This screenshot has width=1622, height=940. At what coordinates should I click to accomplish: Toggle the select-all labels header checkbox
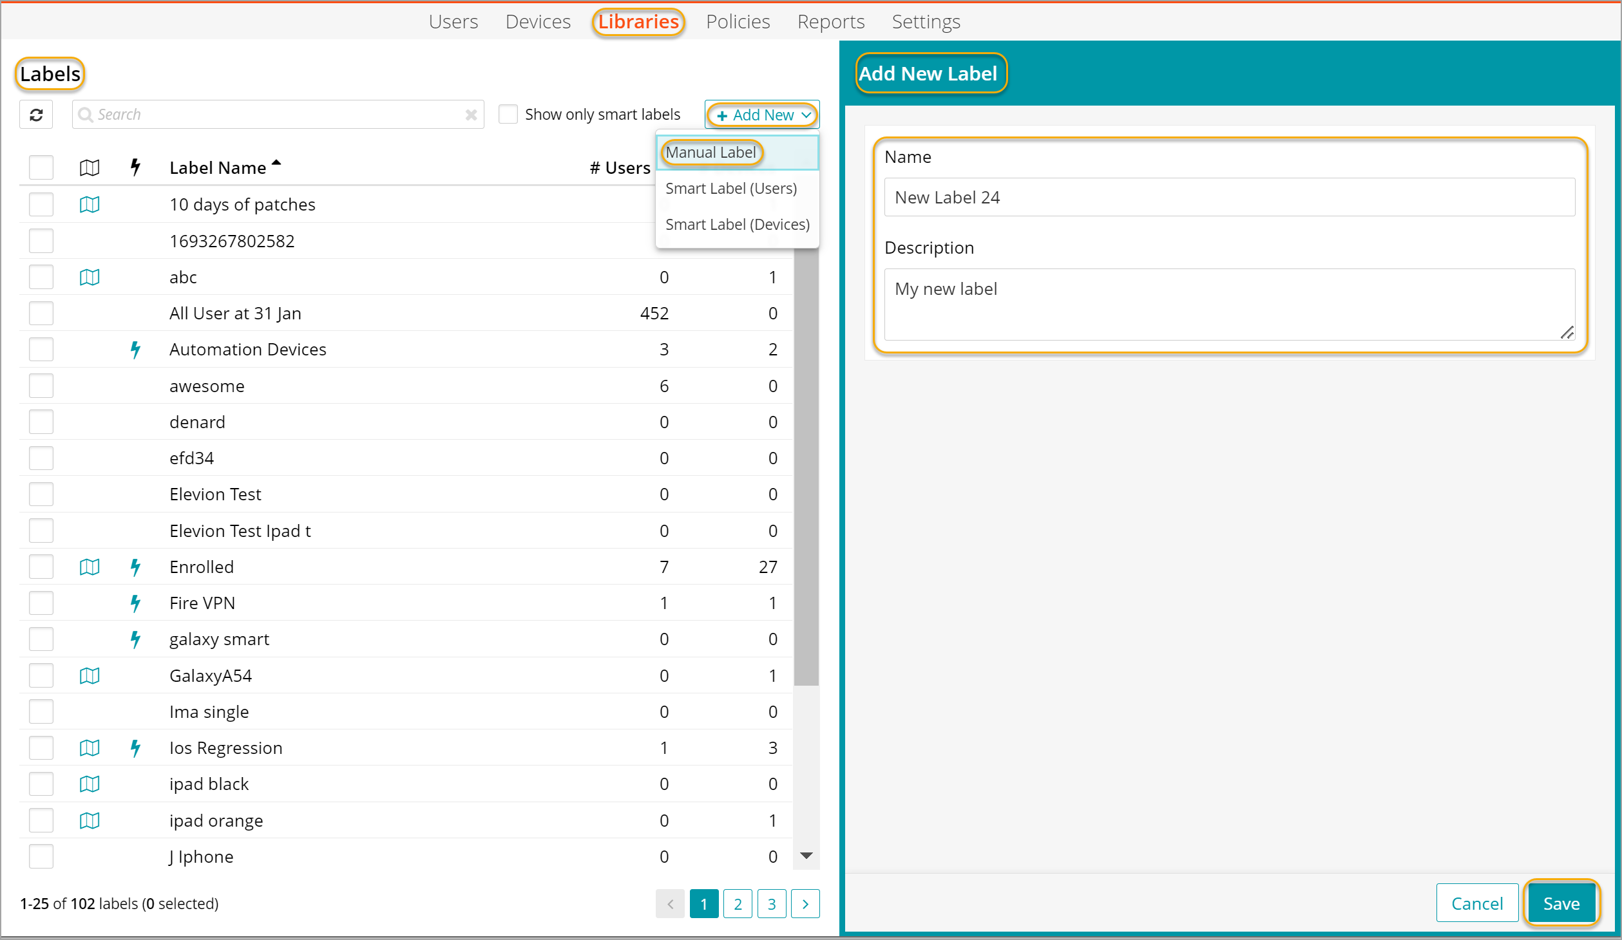41,167
